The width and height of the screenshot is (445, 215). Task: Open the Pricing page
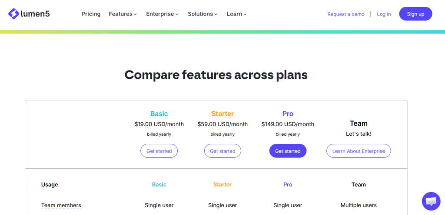pos(91,14)
